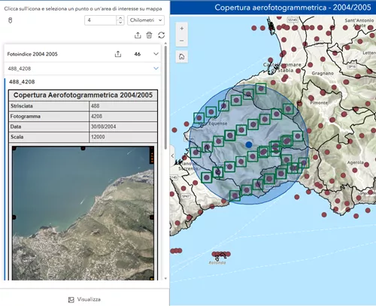The width and height of the screenshot is (376, 306).
Task: Zoom out on the map
Action: 182,41
